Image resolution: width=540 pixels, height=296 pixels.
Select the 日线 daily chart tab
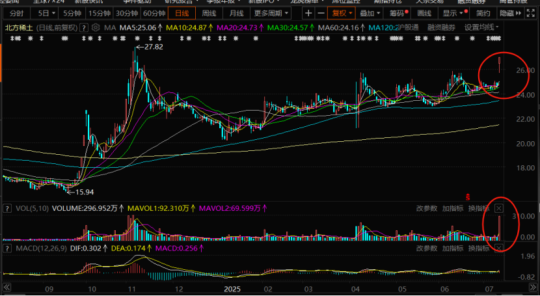(182, 14)
